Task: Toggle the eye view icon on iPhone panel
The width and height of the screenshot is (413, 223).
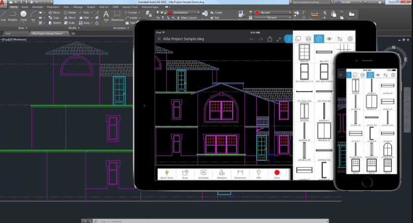Action: tap(378, 75)
